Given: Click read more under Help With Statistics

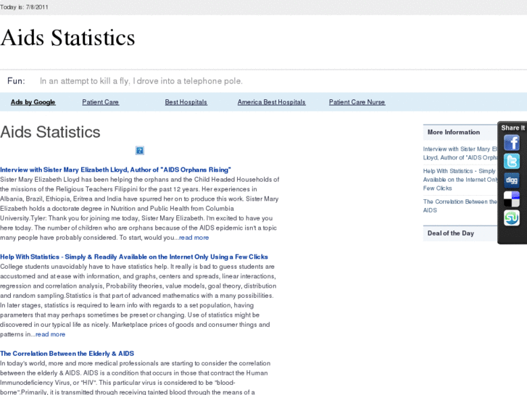Looking at the screenshot, I should pos(51,335).
